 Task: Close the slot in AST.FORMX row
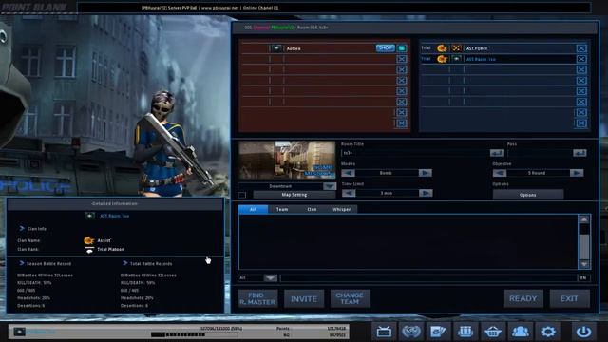click(581, 48)
